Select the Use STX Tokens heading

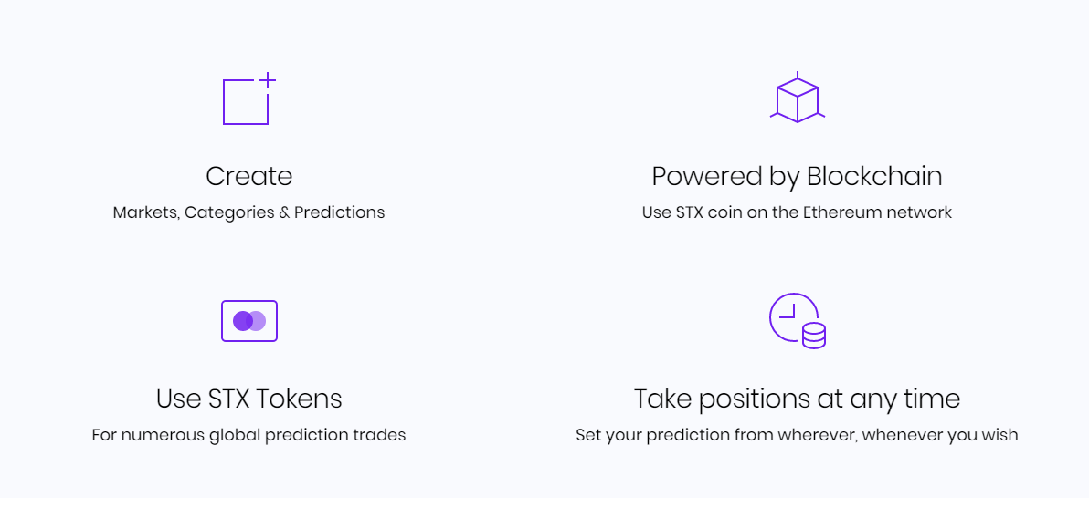coord(248,399)
